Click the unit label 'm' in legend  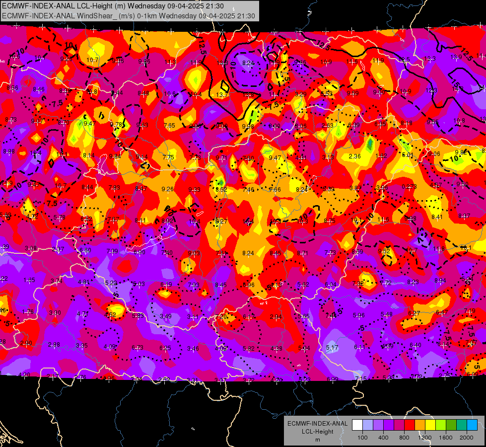click(x=317, y=440)
